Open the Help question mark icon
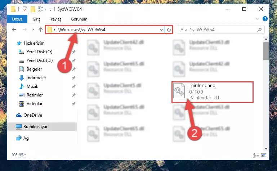The height and width of the screenshot is (171, 277). coord(265,19)
